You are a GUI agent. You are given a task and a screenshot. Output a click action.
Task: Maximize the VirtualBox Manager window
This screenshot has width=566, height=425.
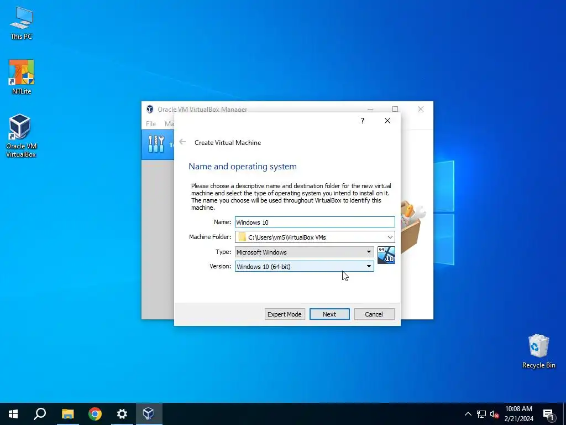pyautogui.click(x=395, y=109)
